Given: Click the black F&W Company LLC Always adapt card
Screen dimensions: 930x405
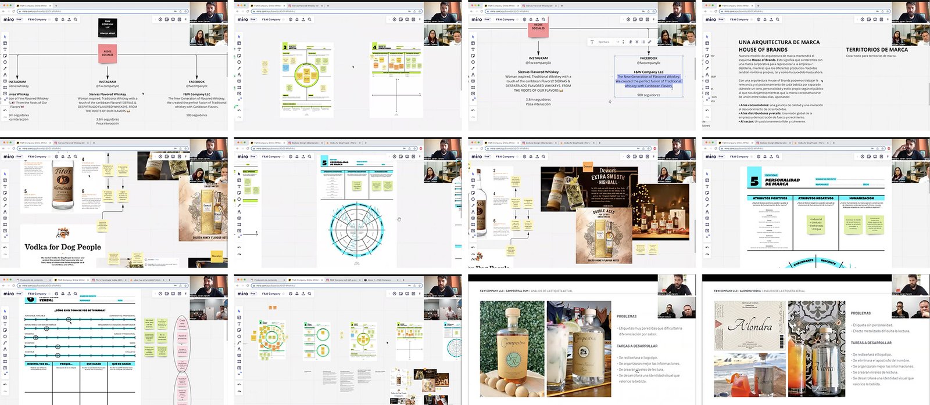Looking at the screenshot, I should click(x=108, y=27).
